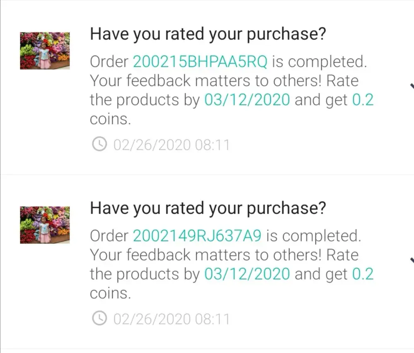The height and width of the screenshot is (353, 414).
Task: Tap "Your feedback matters" line in 2002149RJ637A9 notification
Action: [224, 255]
